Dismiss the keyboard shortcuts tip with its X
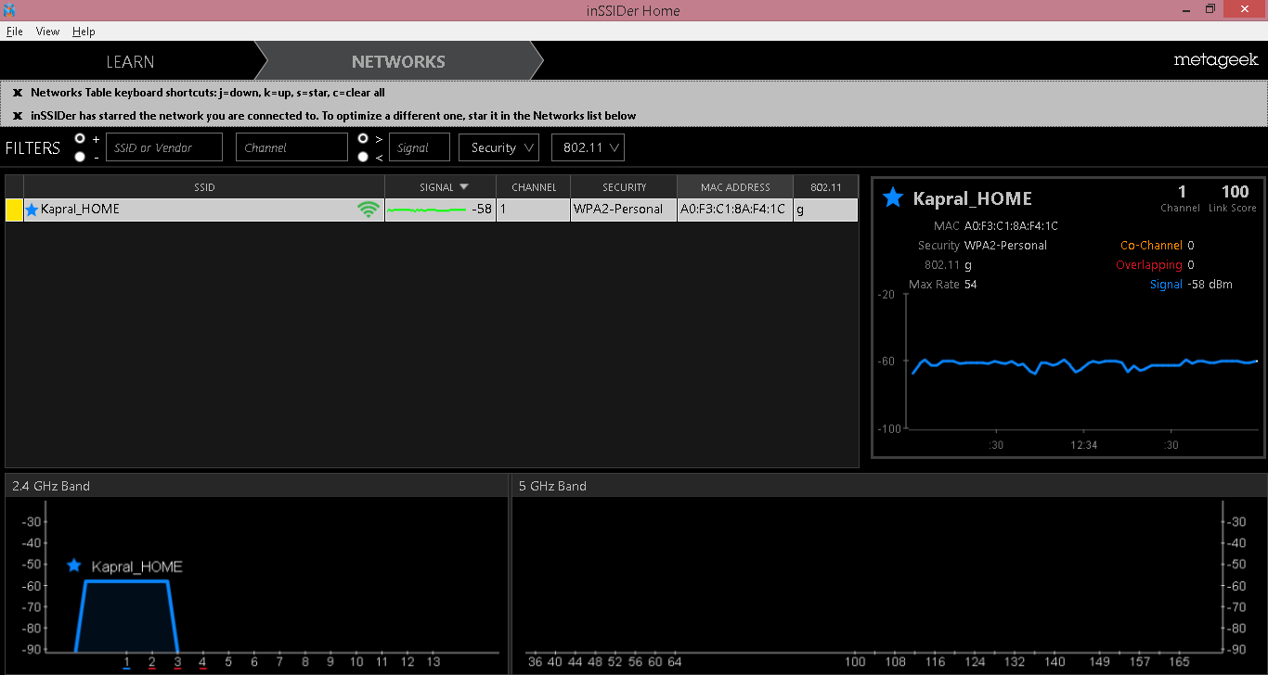Screen dimensions: 1268x675 (x=17, y=93)
